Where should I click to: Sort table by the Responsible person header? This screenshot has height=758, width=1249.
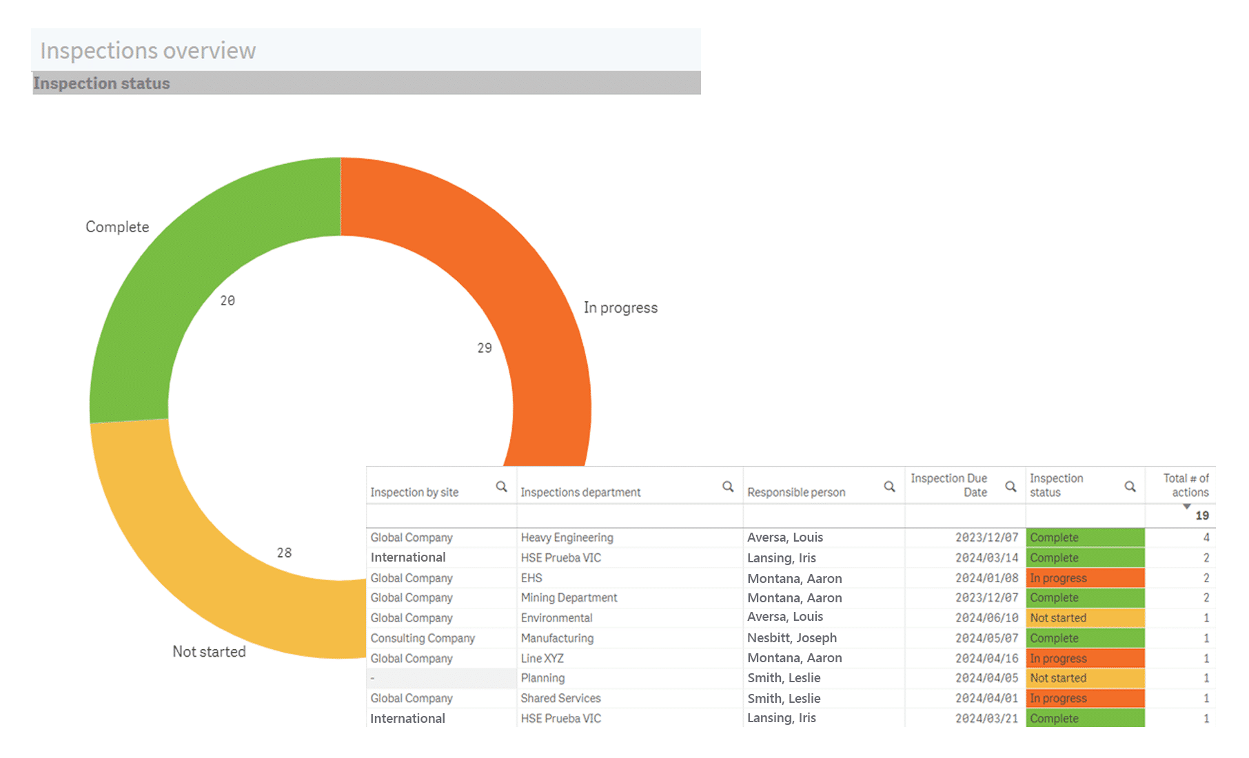pyautogui.click(x=796, y=492)
